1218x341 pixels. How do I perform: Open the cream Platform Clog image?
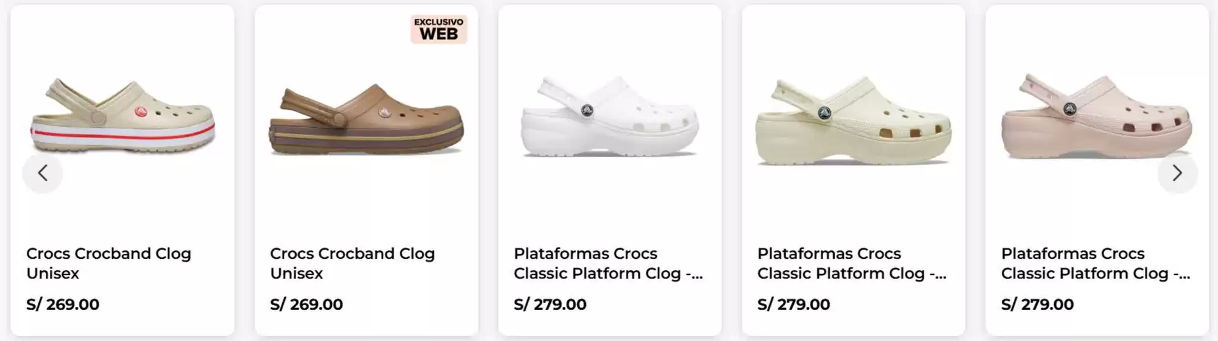(853, 120)
